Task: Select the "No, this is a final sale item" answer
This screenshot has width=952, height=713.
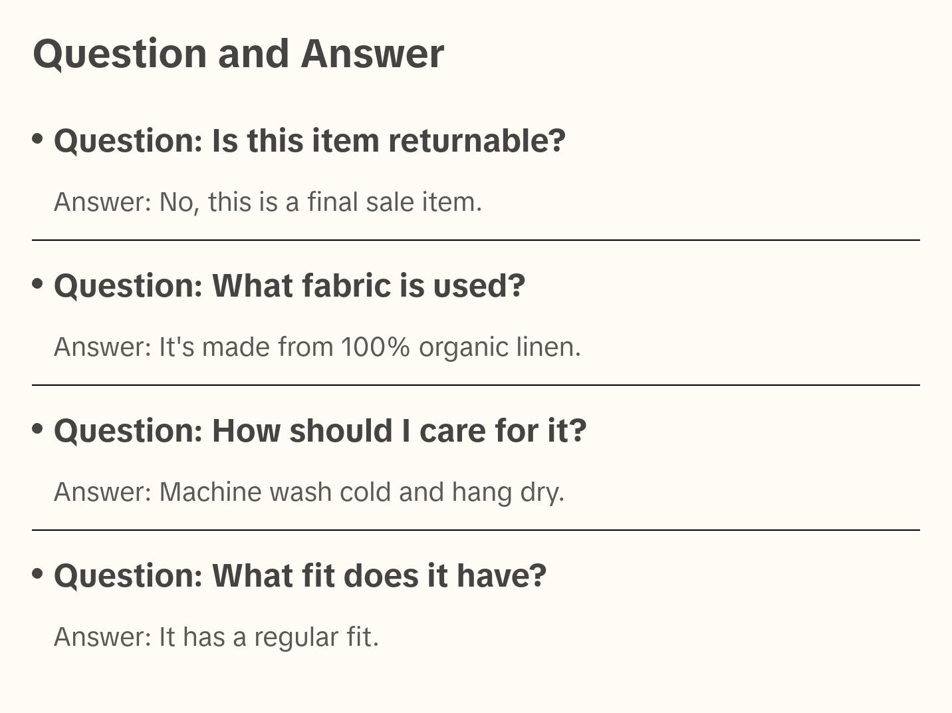Action: pyautogui.click(x=320, y=202)
